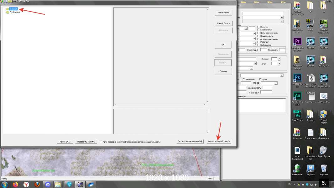Open the Premiere Pro desktop shortcut
334x188 pixels.
[297, 44]
